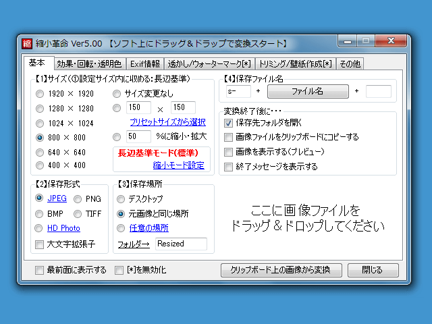Open the その他 tab
Screen dimensions: 432x324
click(x=350, y=64)
